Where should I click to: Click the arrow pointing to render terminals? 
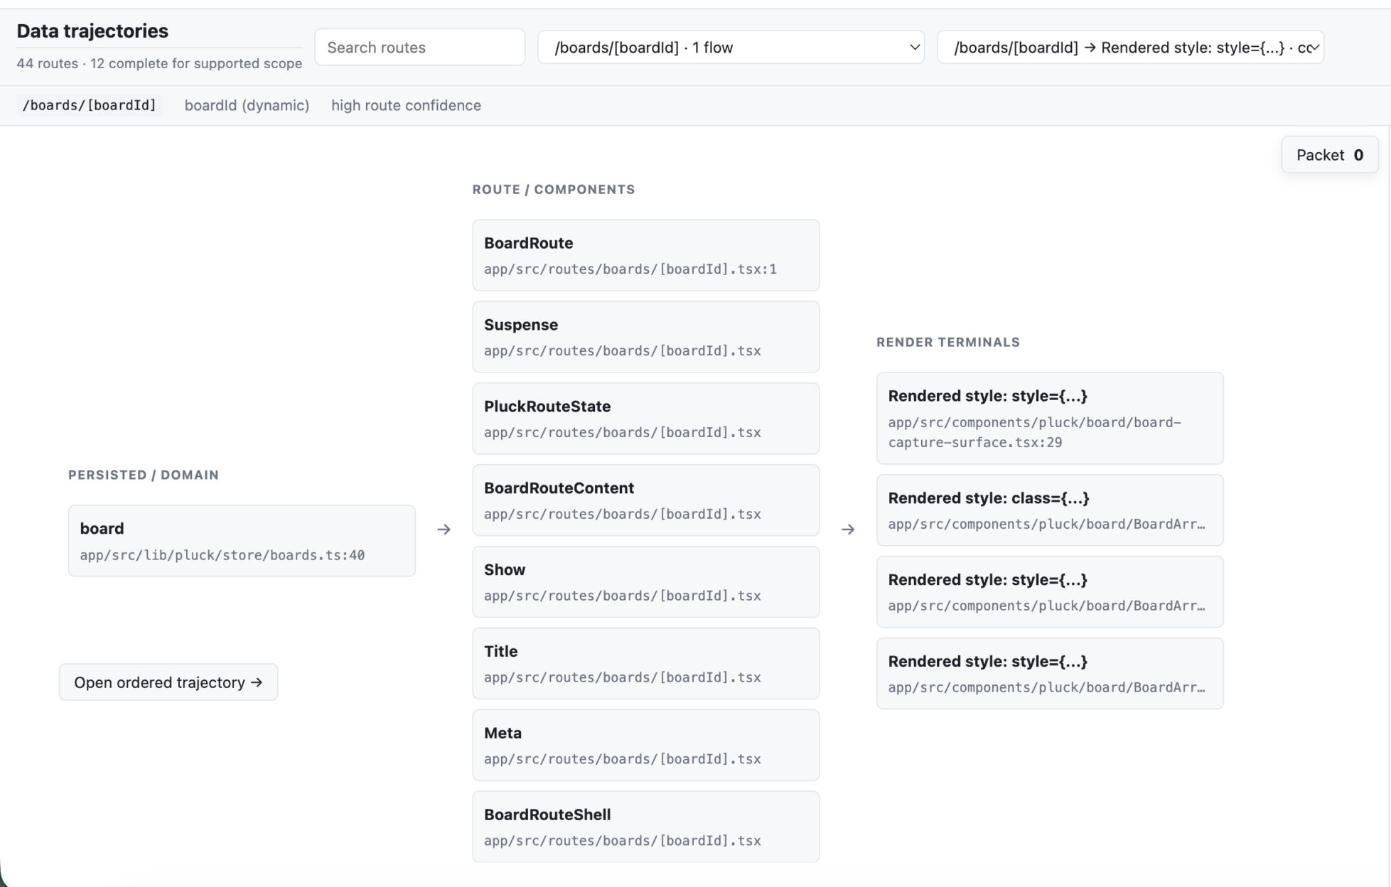(x=848, y=529)
